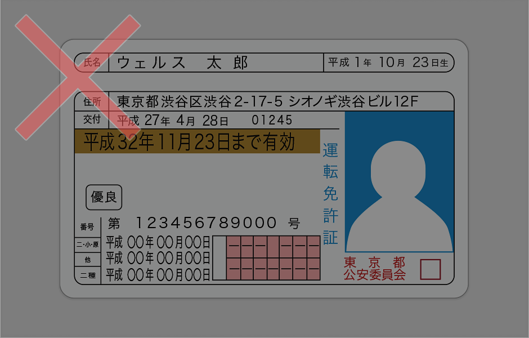The height and width of the screenshot is (338, 529).
Task: Click the license category grid
Action: pos(266,258)
